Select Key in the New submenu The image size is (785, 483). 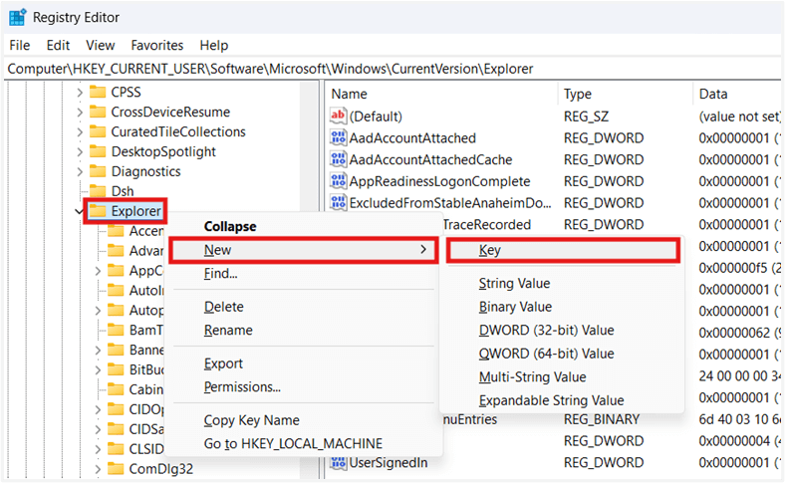(563, 250)
